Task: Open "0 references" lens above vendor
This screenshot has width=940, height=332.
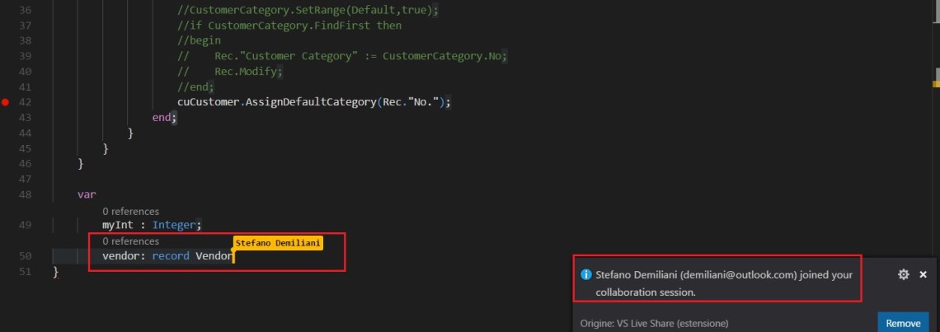Action: click(130, 241)
